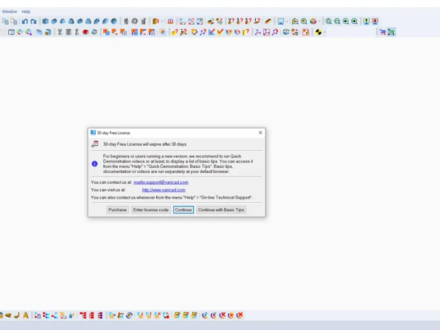Click the letter A text icon in bottom toolbar
Image resolution: width=440 pixels, height=330 pixels.
click(25, 315)
